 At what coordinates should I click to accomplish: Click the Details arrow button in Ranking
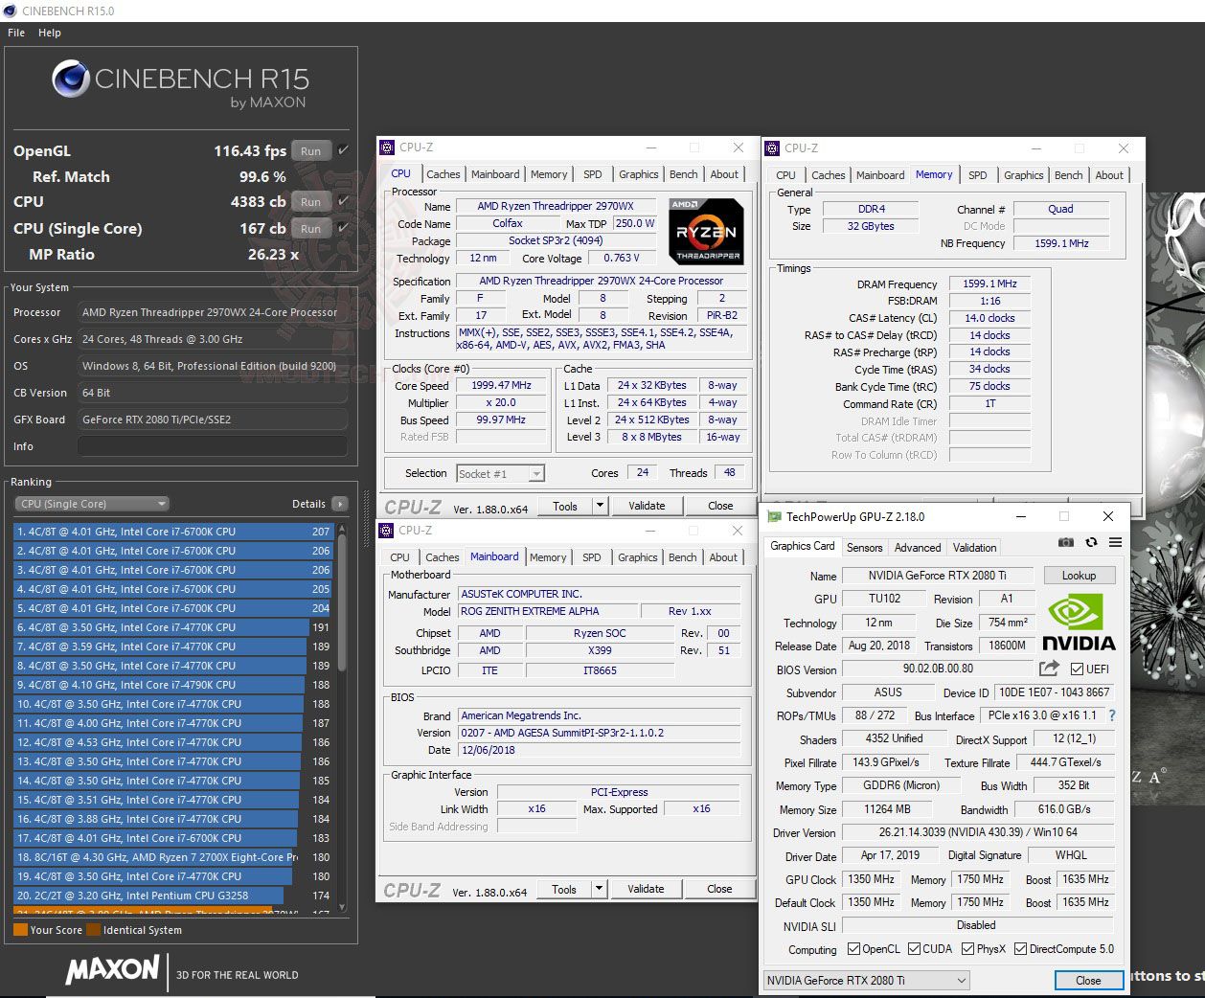pyautogui.click(x=340, y=504)
